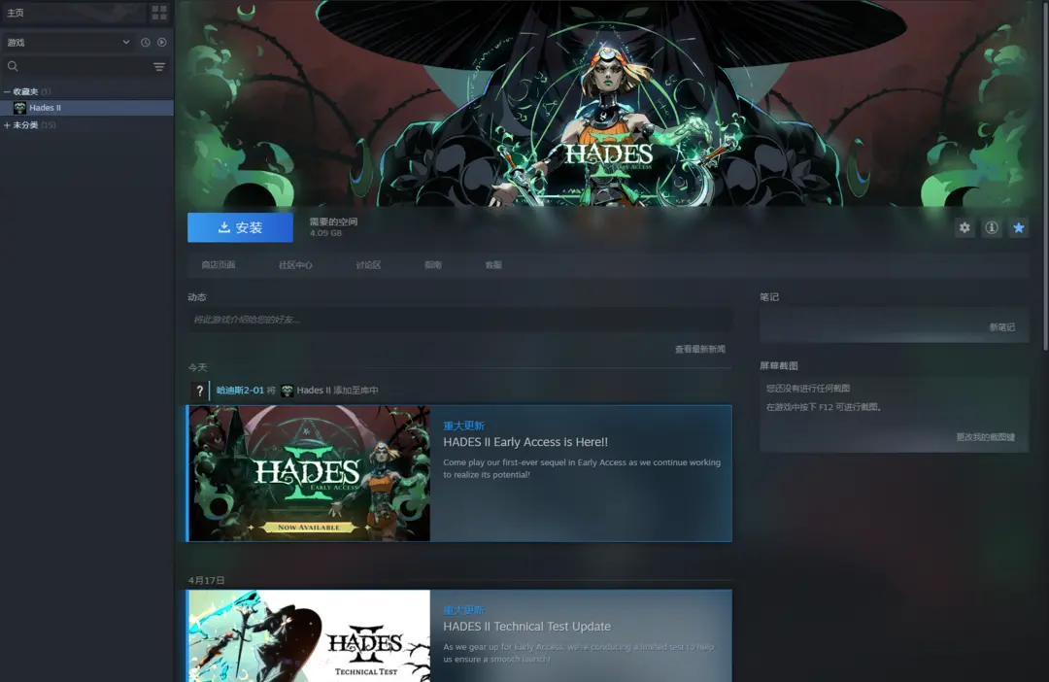The height and width of the screenshot is (682, 1049).
Task: Click the 4月17日 date heading
Action: tap(206, 580)
